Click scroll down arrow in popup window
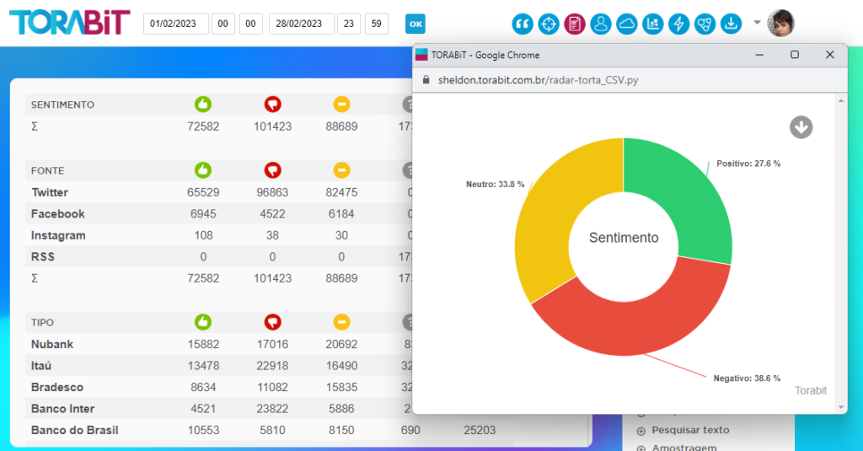 [841, 407]
